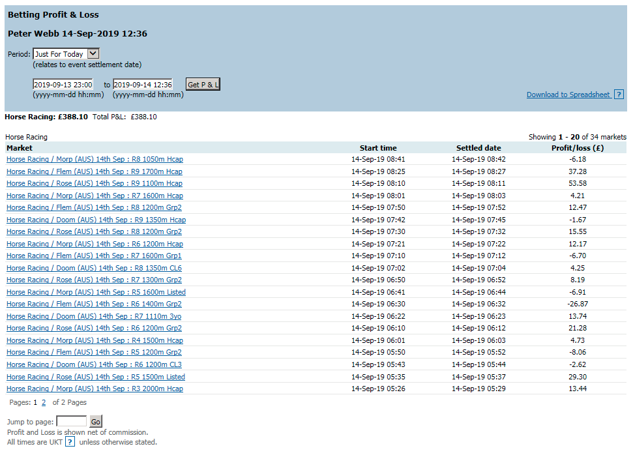Select the profit value 37.28
The width and height of the screenshot is (633, 457).
(578, 171)
